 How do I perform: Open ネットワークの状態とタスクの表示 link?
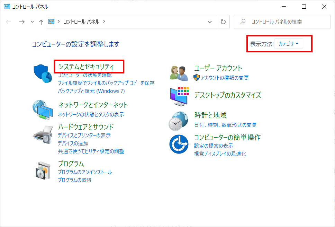[x=91, y=114]
